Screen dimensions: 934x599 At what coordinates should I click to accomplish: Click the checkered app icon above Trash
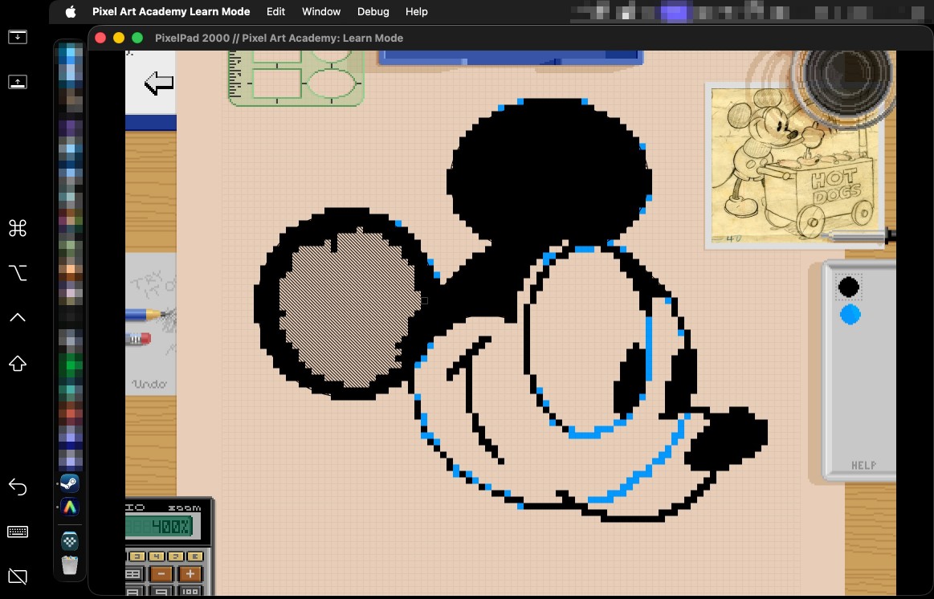70,542
